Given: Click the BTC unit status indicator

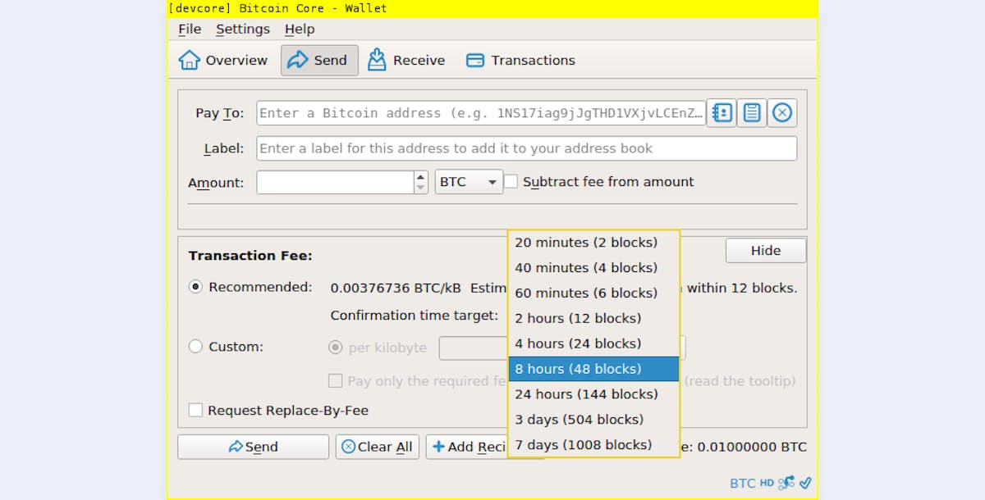Looking at the screenshot, I should tap(742, 483).
